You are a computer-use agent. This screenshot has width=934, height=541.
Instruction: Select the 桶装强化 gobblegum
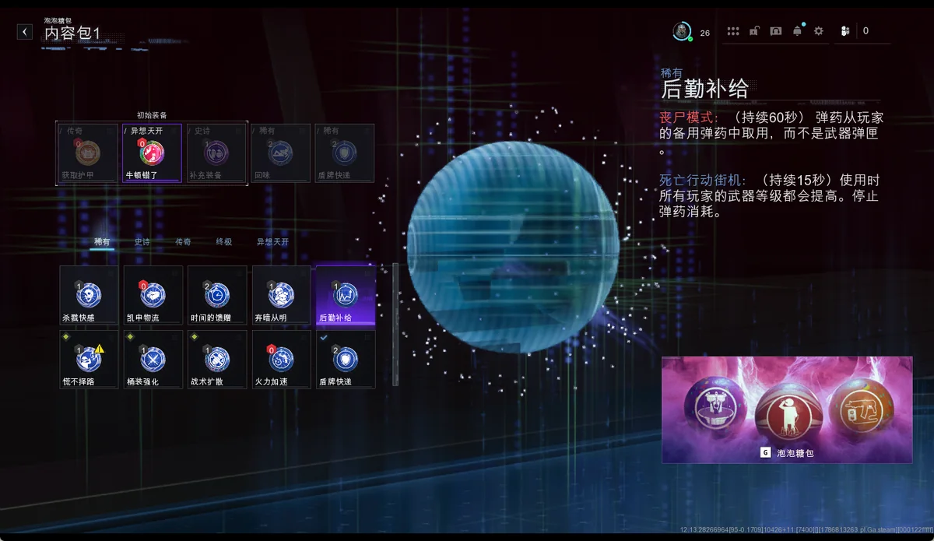point(153,360)
